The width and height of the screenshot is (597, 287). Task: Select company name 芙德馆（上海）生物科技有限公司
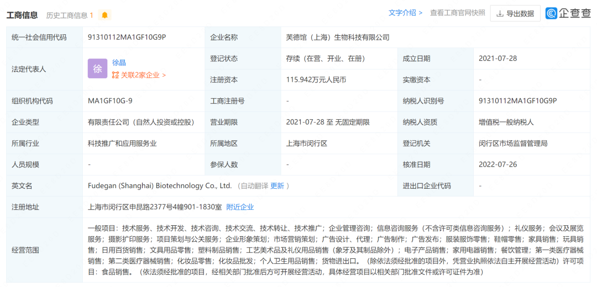tap(338, 37)
